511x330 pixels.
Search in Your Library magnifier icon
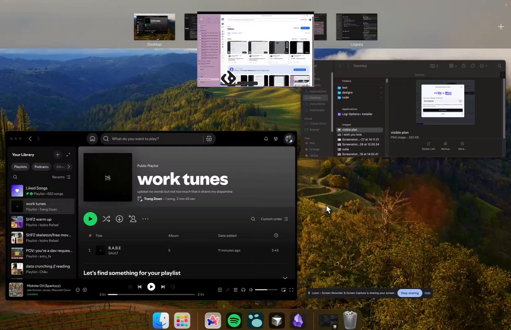coord(15,177)
